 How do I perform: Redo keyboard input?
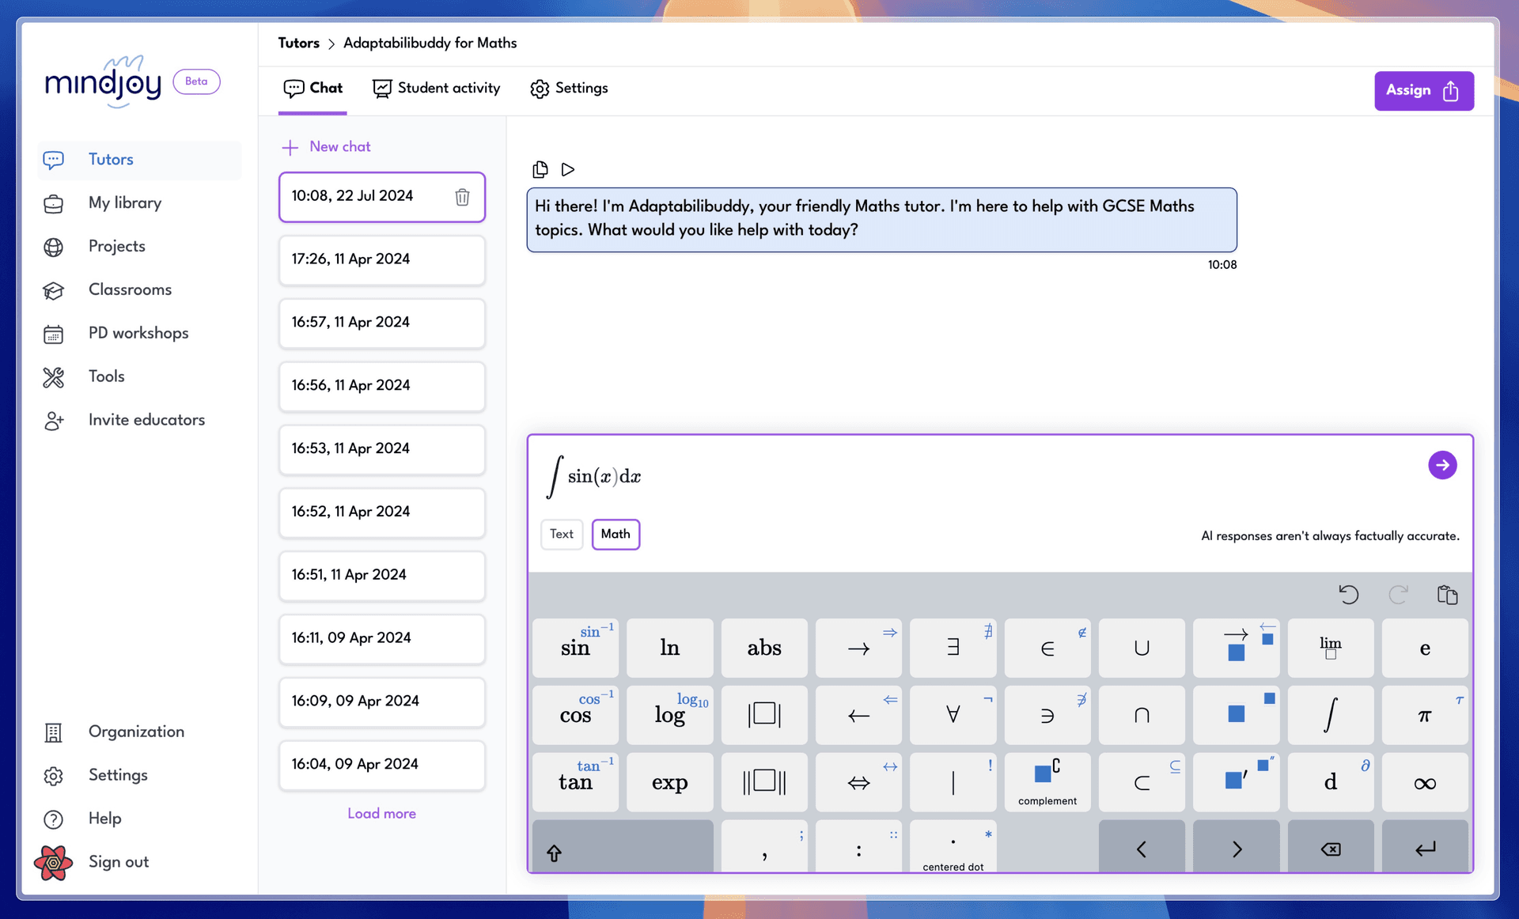tap(1398, 594)
